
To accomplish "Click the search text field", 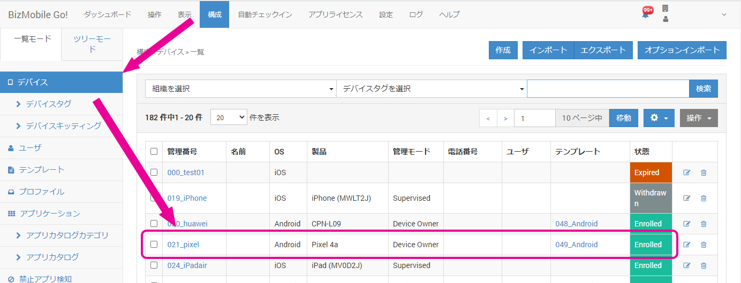I will pyautogui.click(x=608, y=89).
